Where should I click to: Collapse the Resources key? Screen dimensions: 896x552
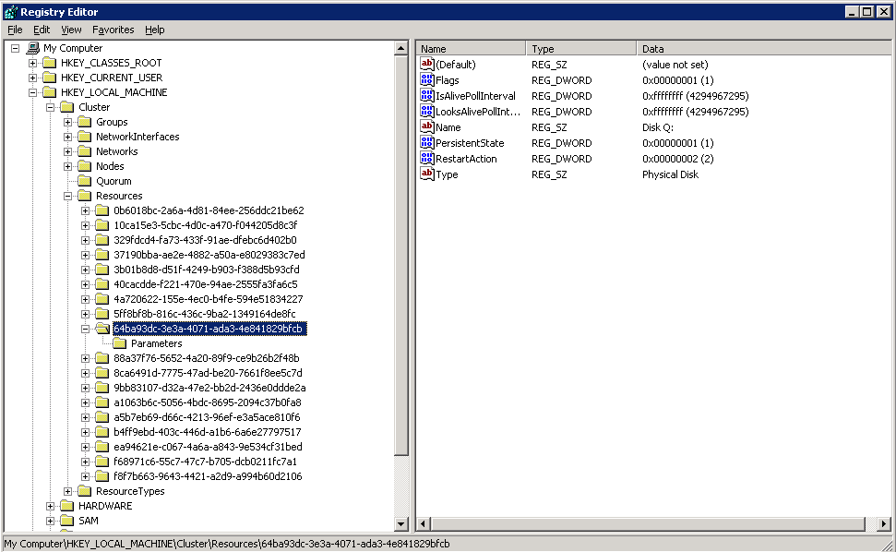(x=68, y=196)
